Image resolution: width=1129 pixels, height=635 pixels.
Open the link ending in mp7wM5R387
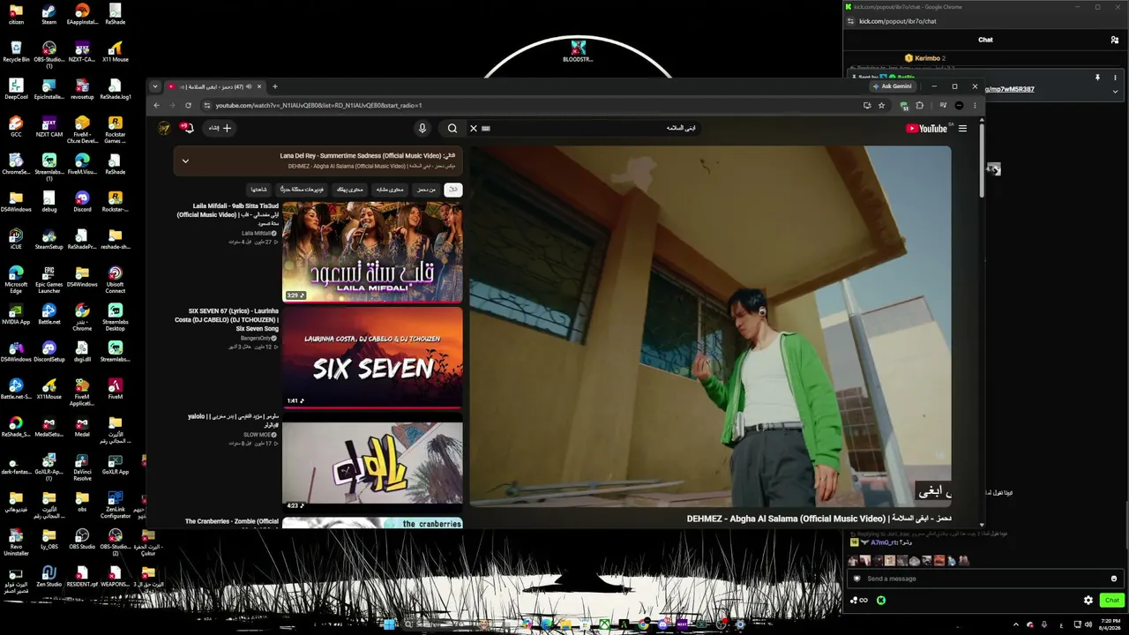coord(1009,89)
